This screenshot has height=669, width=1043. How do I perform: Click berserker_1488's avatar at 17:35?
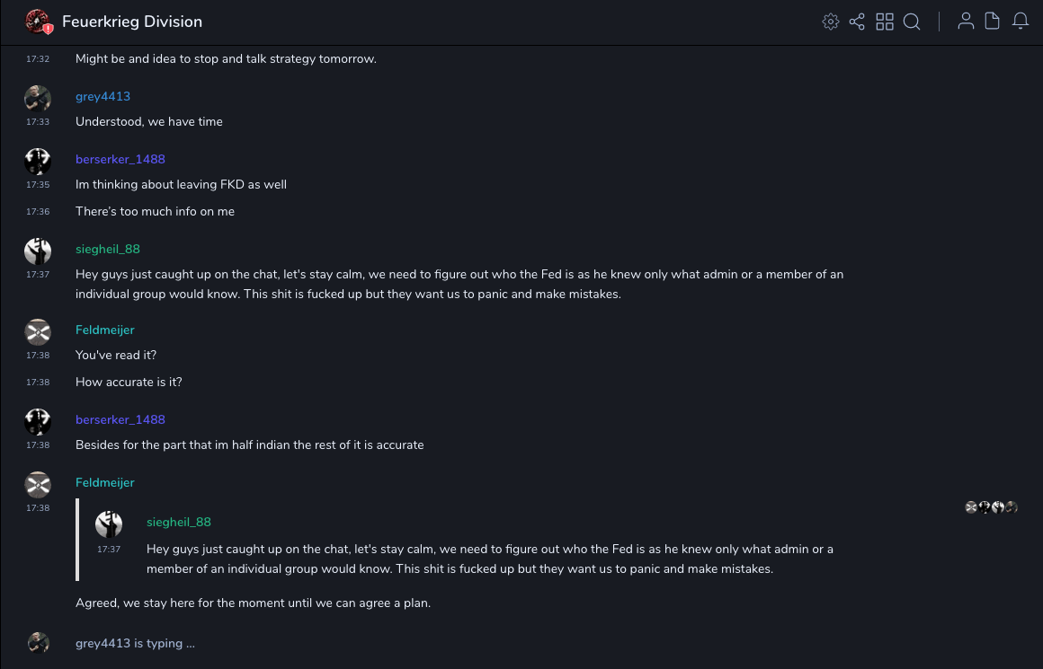tap(38, 161)
